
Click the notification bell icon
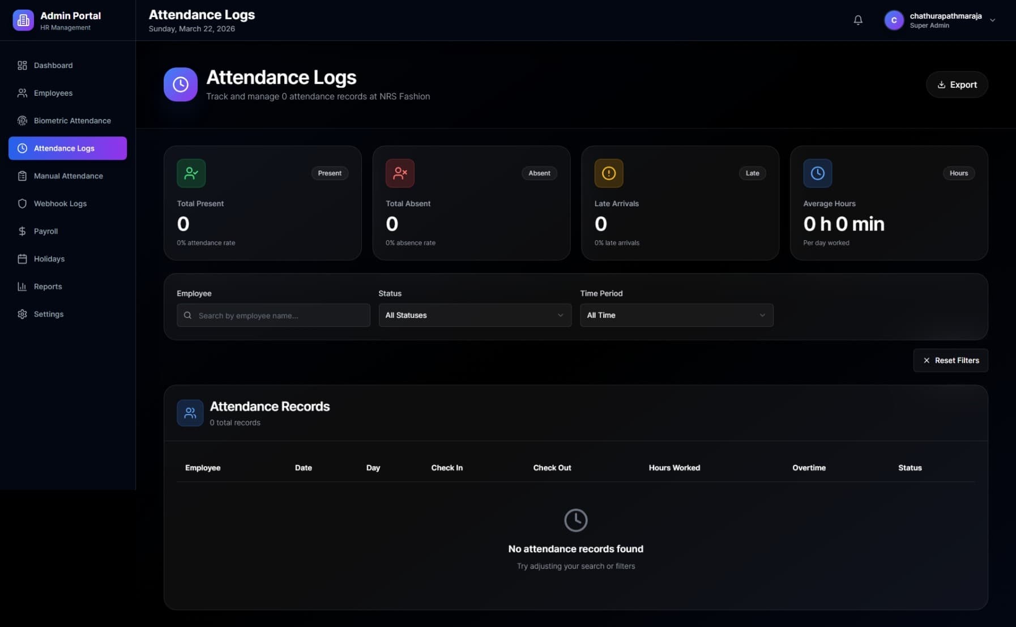click(x=857, y=20)
